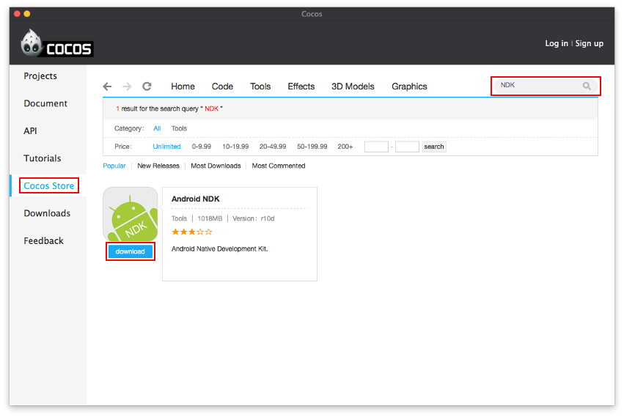Open the Android NDK title
This screenshot has width=624, height=417.
click(195, 199)
